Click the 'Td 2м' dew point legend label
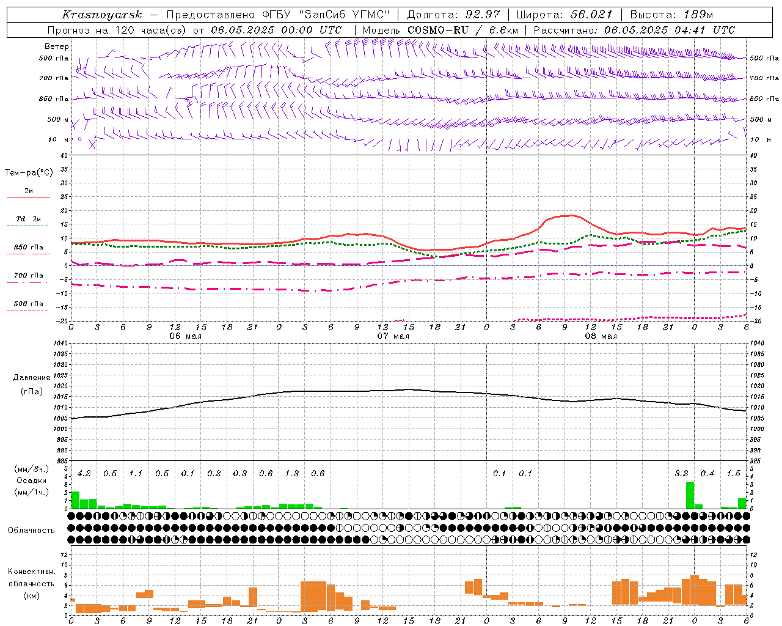 pos(28,219)
